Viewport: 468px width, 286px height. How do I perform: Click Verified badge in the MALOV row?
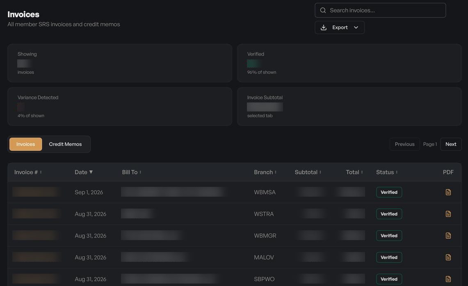click(x=389, y=257)
